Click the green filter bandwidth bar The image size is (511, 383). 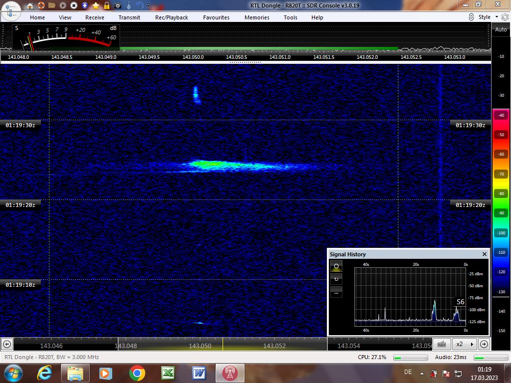click(x=259, y=49)
